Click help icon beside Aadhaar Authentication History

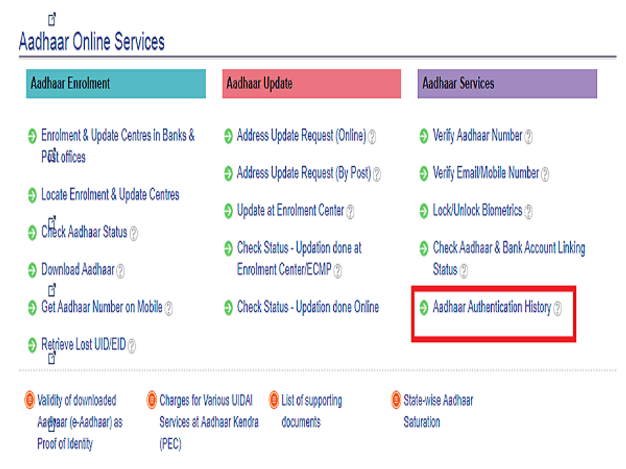(x=558, y=308)
